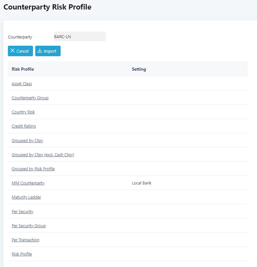Viewport: 257px width, 267px height.
Task: Click the Maturity Ladder link
Action: (26, 197)
